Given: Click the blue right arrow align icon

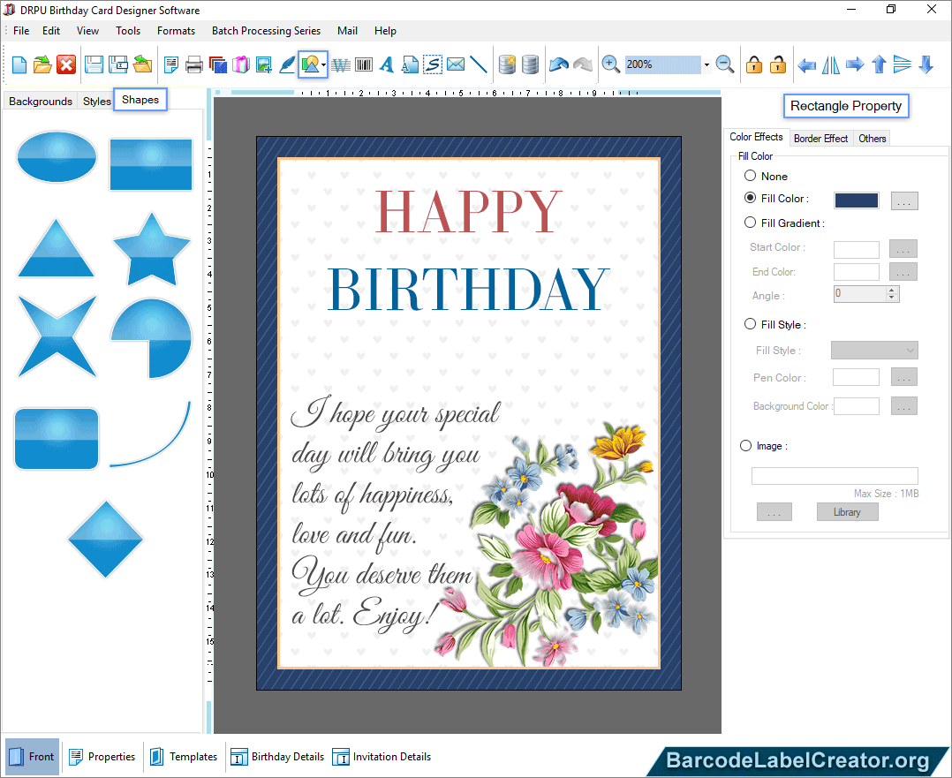Looking at the screenshot, I should (x=855, y=64).
